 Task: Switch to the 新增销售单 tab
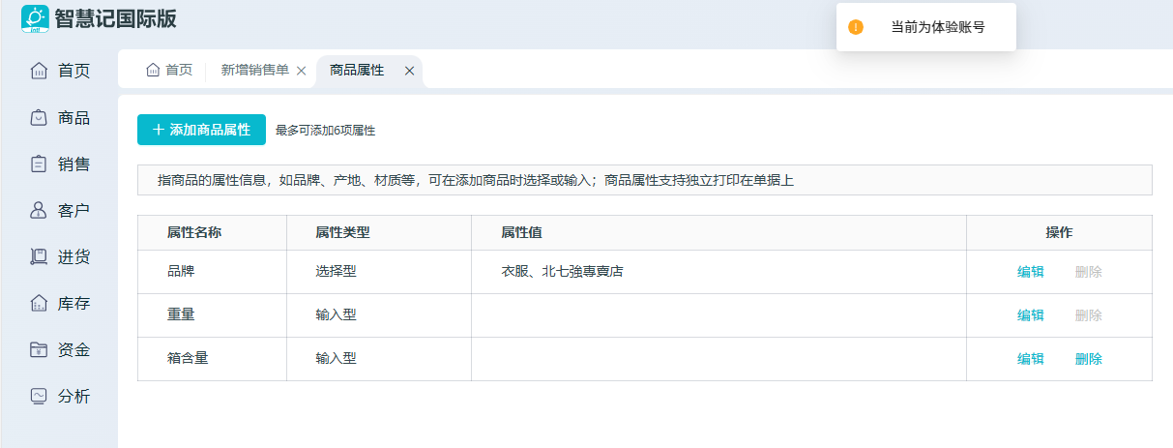(254, 71)
